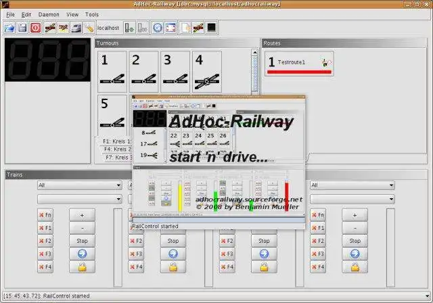The width and height of the screenshot is (433, 303).
Task: Toggle direction arrow in third train panel
Action: tap(264, 254)
